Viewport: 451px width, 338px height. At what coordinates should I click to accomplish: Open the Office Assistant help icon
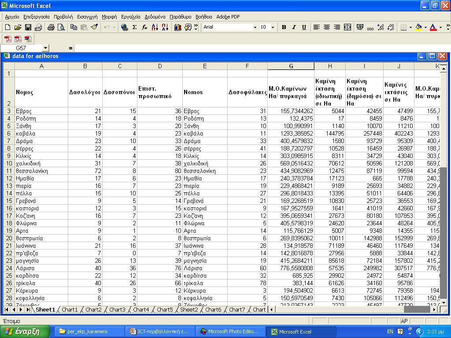point(188,27)
